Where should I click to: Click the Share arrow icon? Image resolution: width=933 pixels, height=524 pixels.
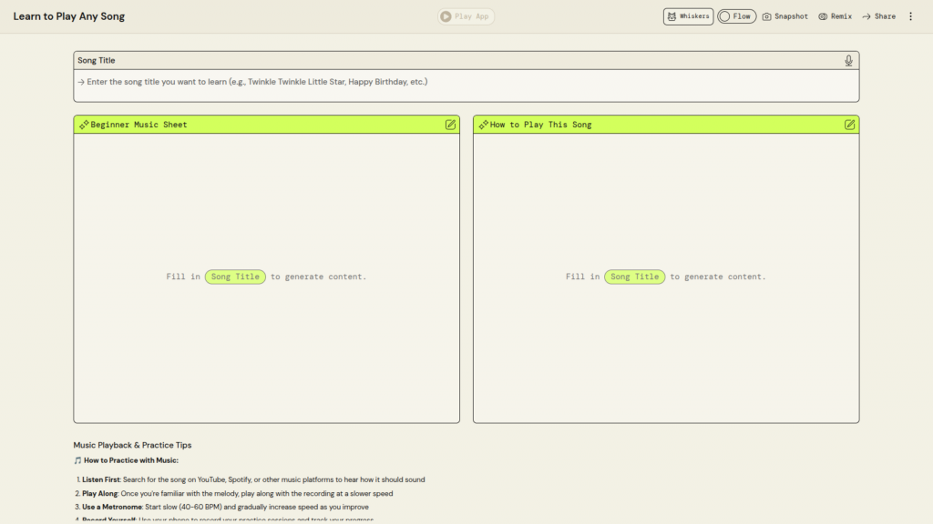866,16
